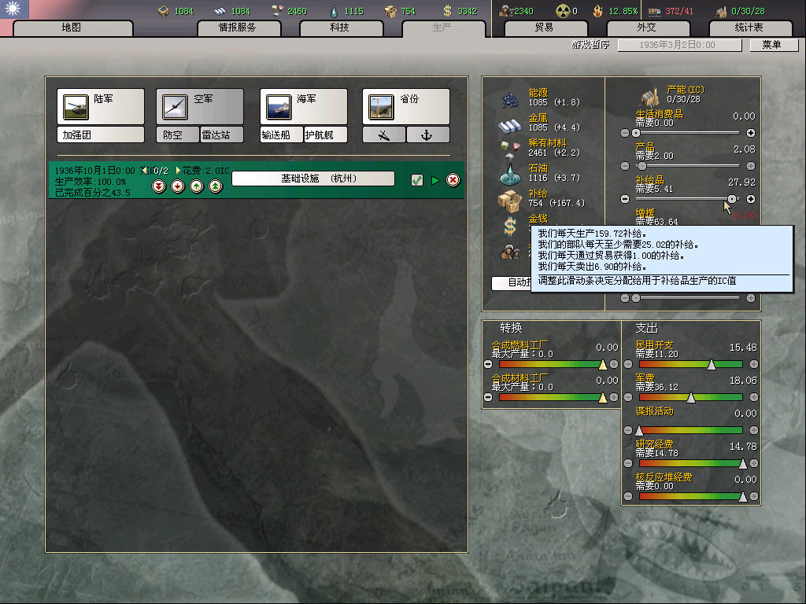Click the flag icon in top-left corner
This screenshot has width=806, height=604.
pyautogui.click(x=14, y=9)
